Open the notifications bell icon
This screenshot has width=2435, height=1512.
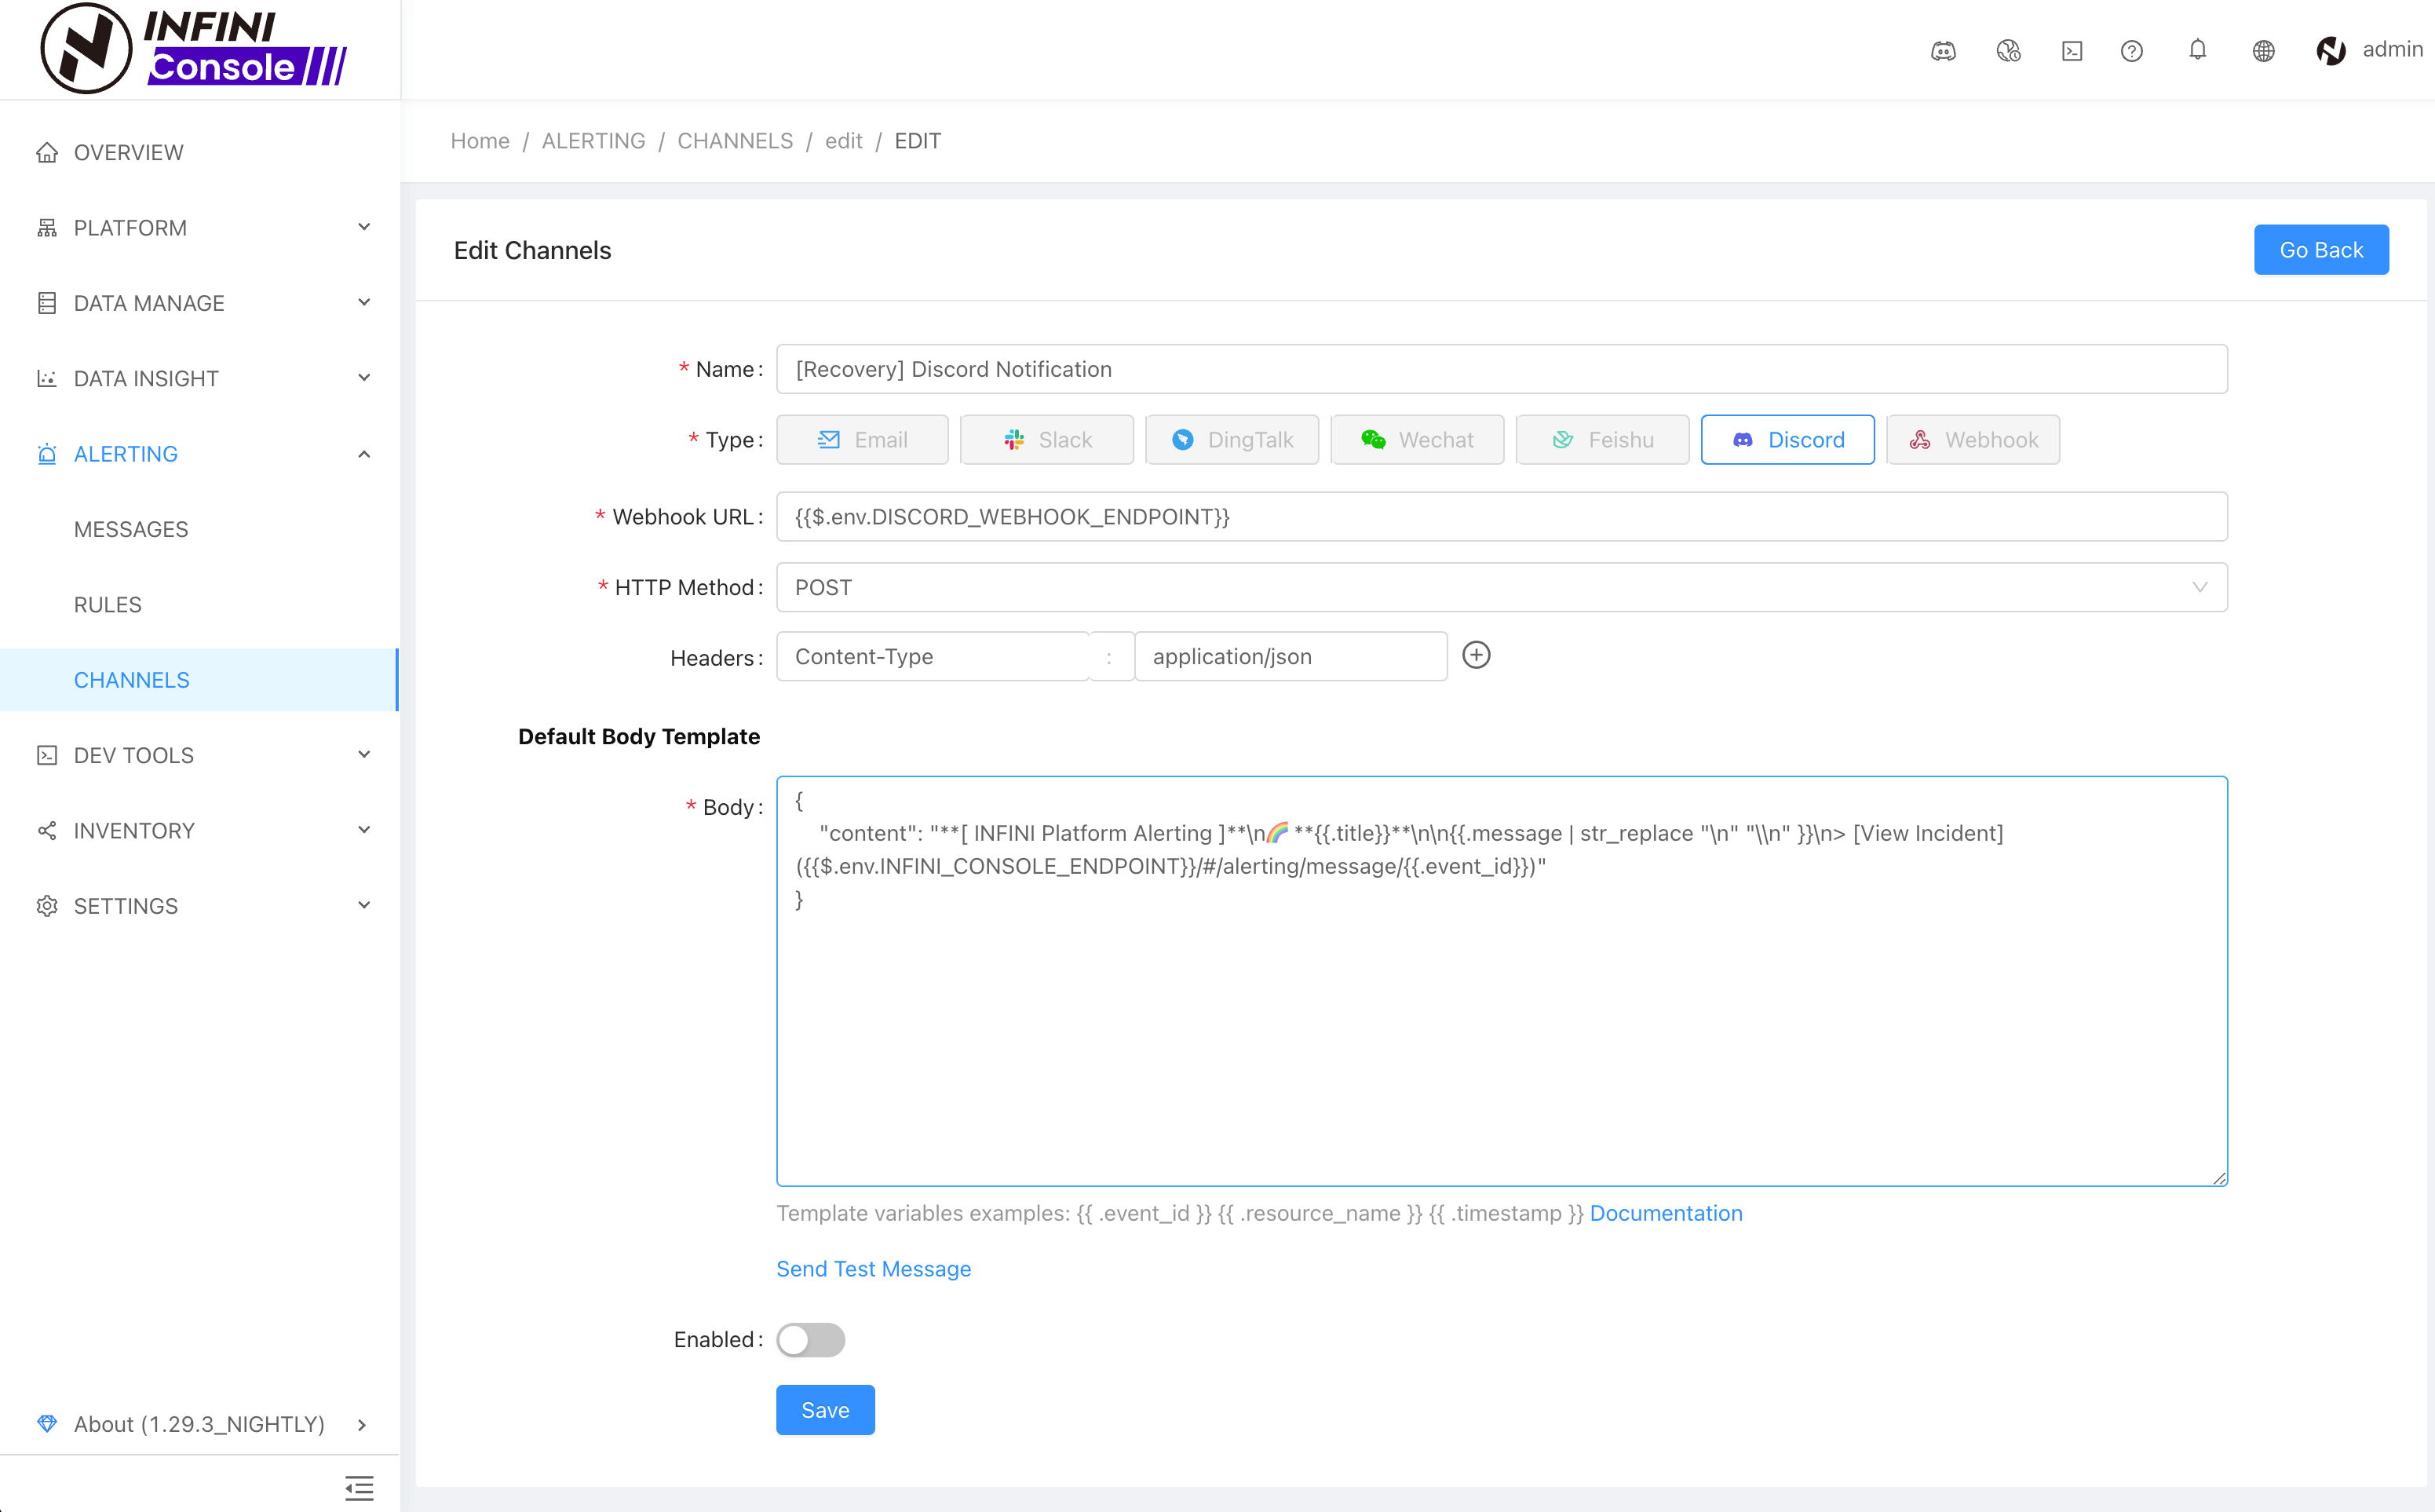pyautogui.click(x=2197, y=49)
